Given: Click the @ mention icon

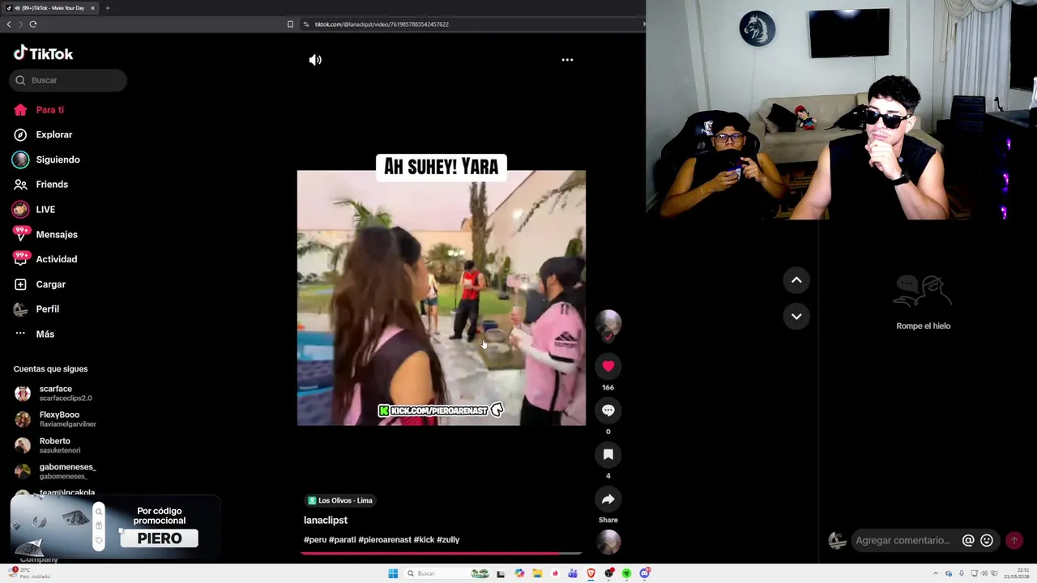Looking at the screenshot, I should (x=967, y=540).
